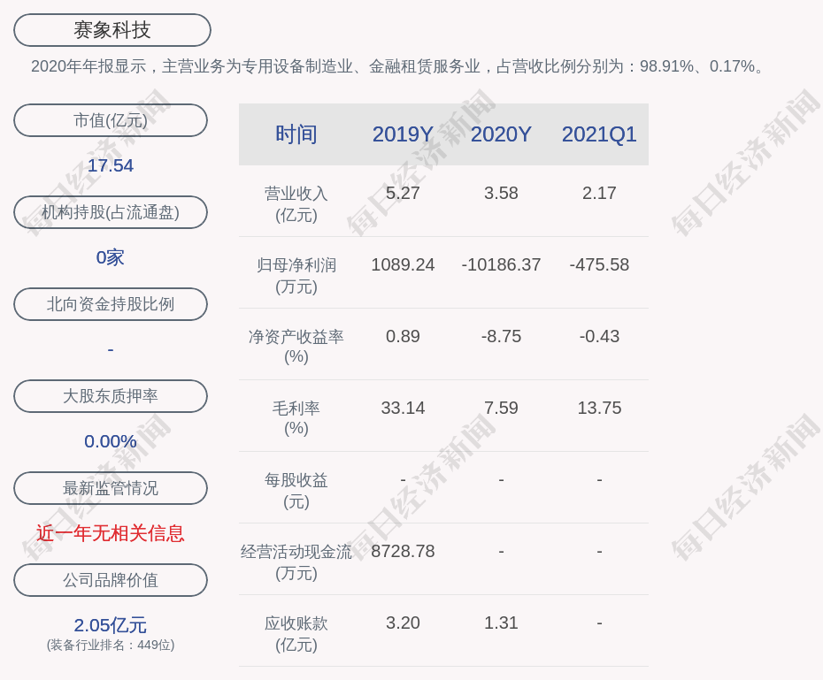Click the gross margin value 7.59

(x=501, y=408)
